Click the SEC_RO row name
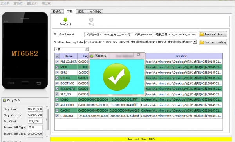This screenshot has height=142, width=235. click(66, 94)
